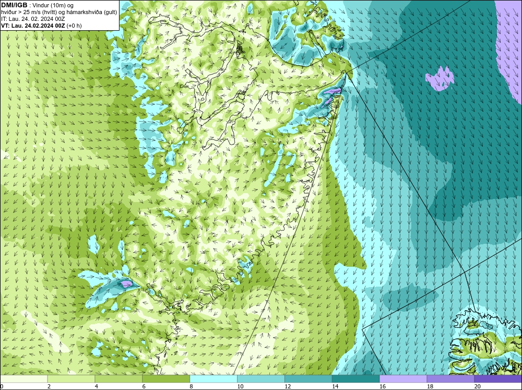The image size is (522, 390).
Task: Click the legend value label '16'
Action: (x=383, y=386)
